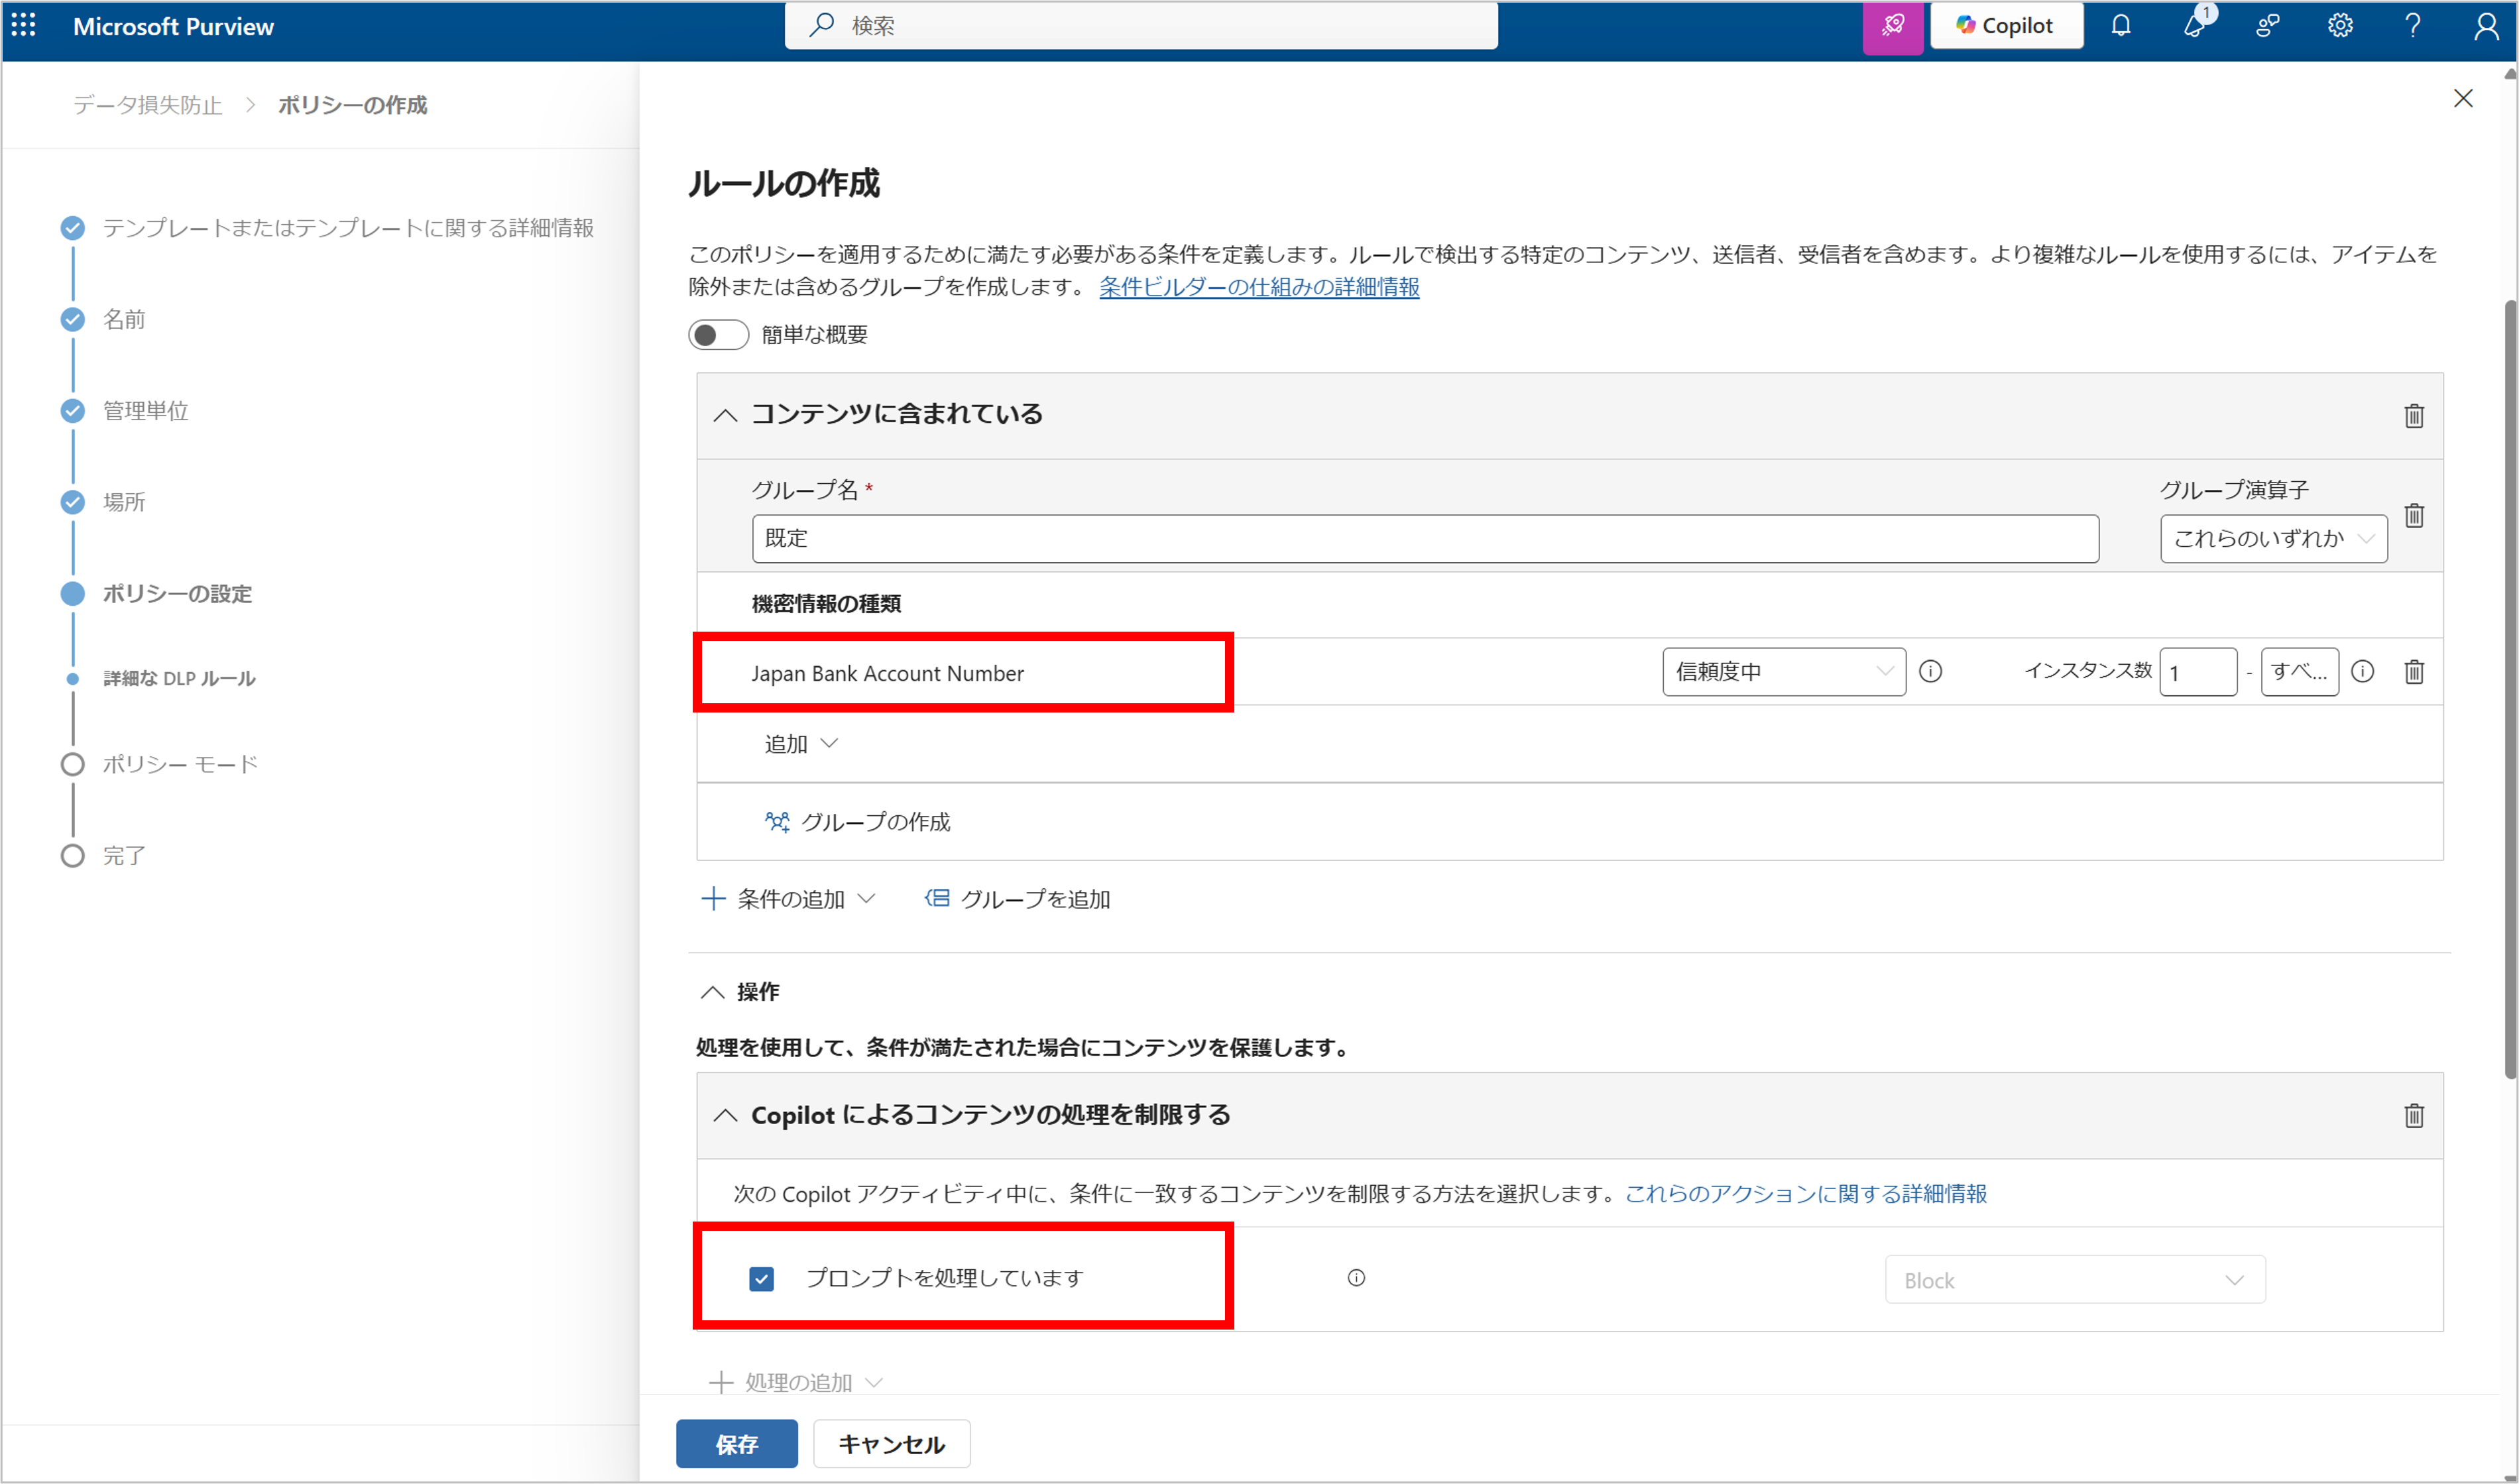Screen dimensions: 2519x1484
Task: Collapse the 操作 section chevron
Action: click(712, 992)
